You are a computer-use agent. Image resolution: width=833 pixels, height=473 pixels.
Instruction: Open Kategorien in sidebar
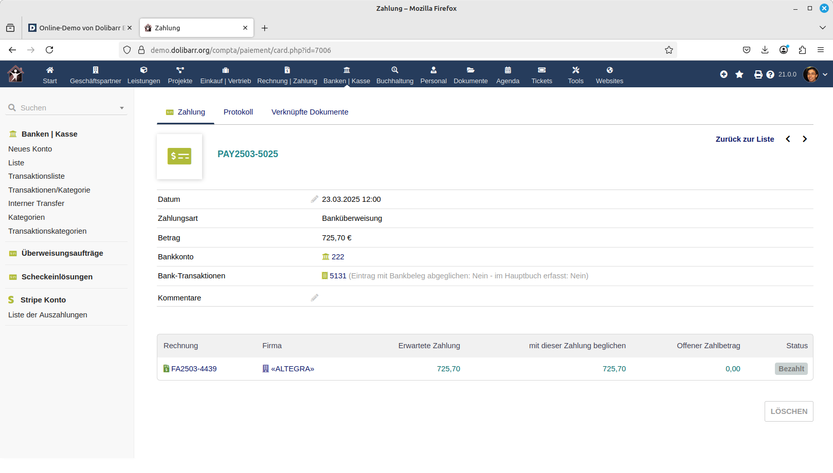coord(26,217)
